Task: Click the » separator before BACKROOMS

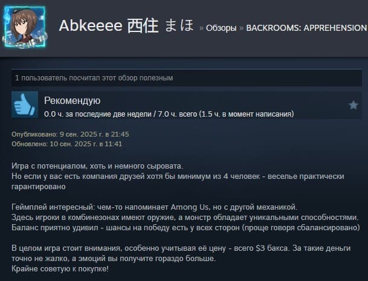Action: (241, 28)
